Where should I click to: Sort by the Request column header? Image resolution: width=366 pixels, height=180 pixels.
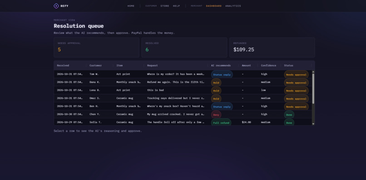coord(153,66)
